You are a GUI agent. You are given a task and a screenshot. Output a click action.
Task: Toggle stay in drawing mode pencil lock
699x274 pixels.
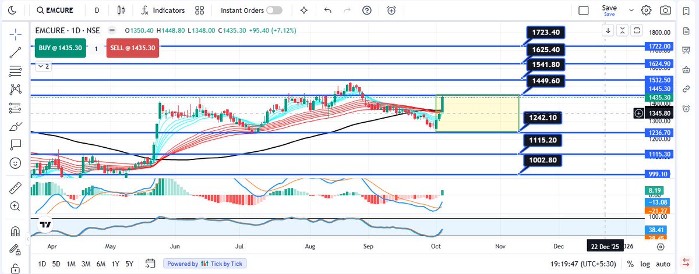point(16,249)
